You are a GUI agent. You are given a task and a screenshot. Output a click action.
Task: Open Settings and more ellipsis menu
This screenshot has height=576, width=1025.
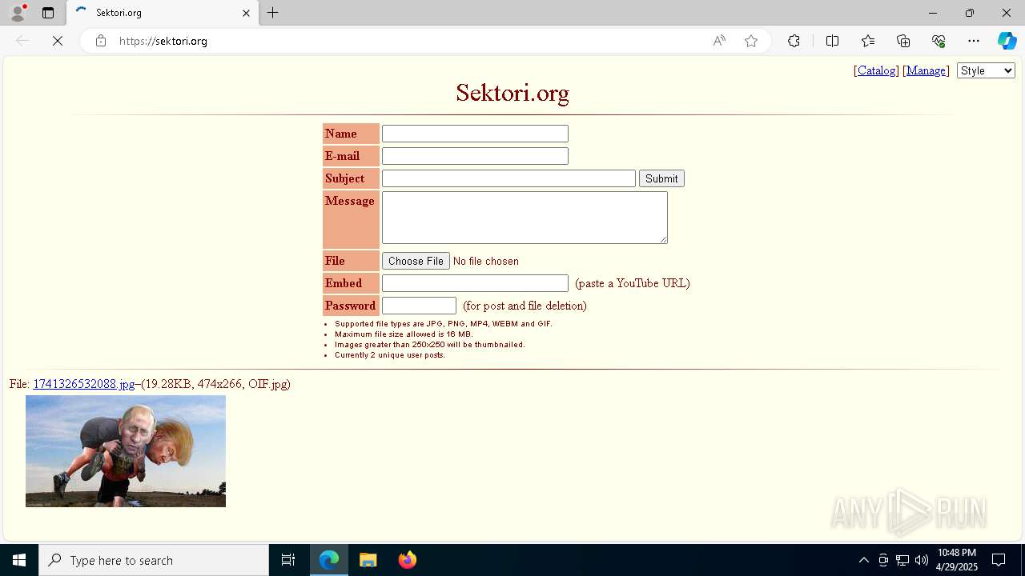click(974, 41)
